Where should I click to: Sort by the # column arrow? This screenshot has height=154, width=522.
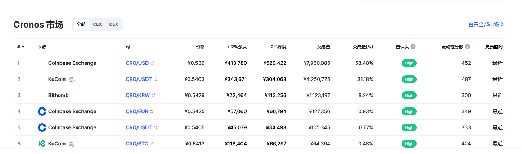coord(23,47)
